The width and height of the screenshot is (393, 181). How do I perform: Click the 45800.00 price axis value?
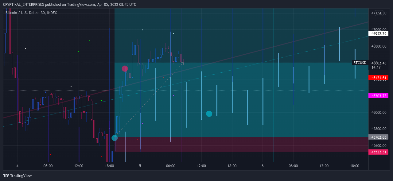pos(379,129)
